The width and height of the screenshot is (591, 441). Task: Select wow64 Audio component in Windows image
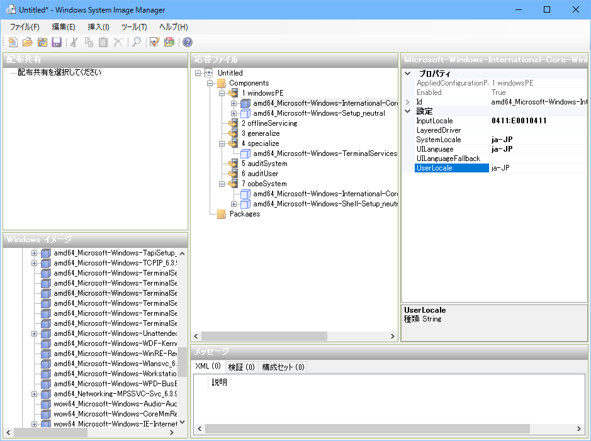115,404
